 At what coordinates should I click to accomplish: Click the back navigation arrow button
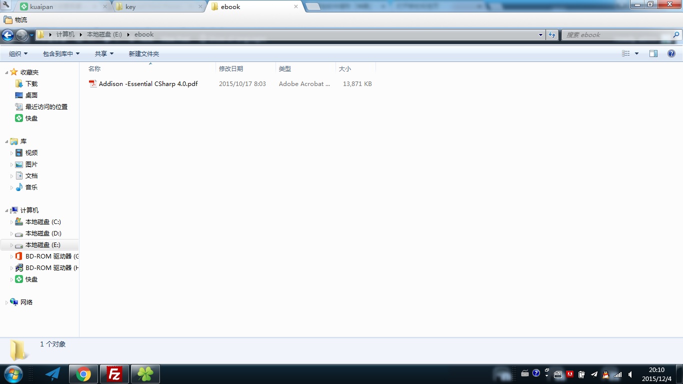[7, 35]
